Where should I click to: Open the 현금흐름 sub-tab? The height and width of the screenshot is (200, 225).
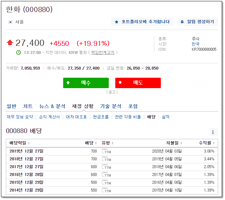[x=101, y=117]
